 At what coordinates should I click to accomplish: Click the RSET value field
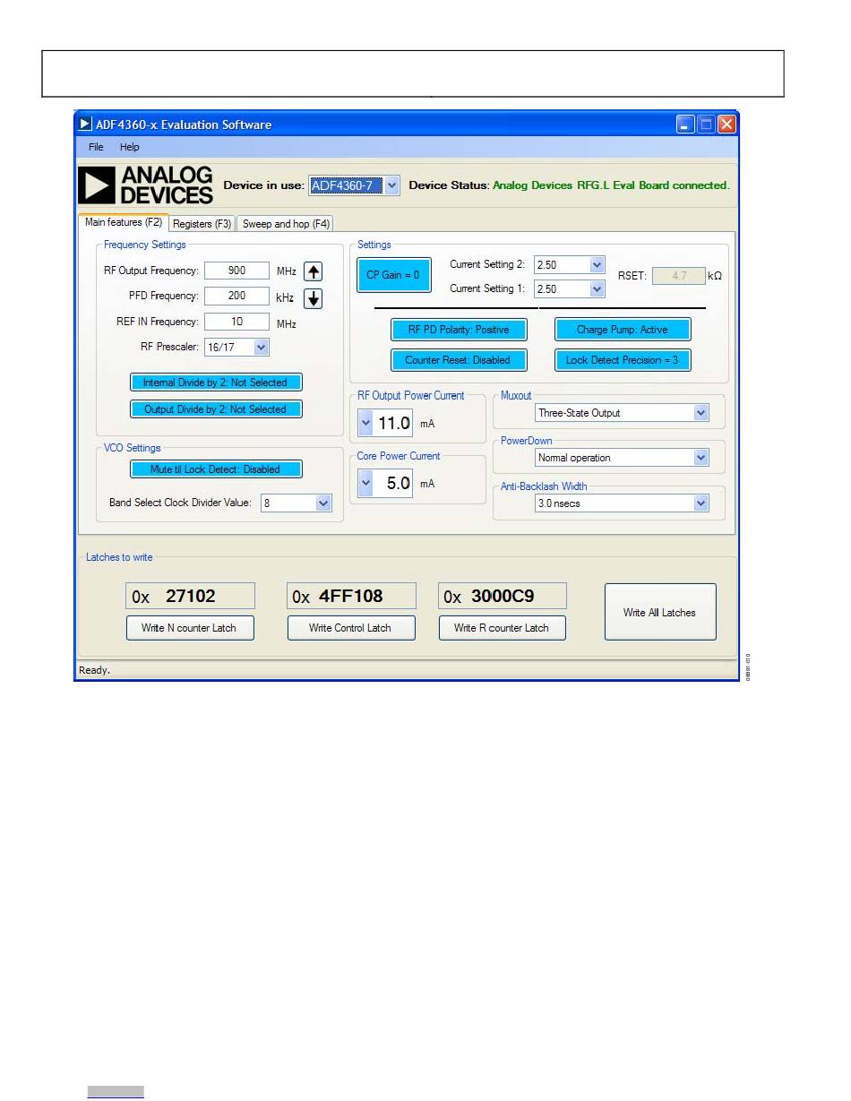(x=678, y=276)
